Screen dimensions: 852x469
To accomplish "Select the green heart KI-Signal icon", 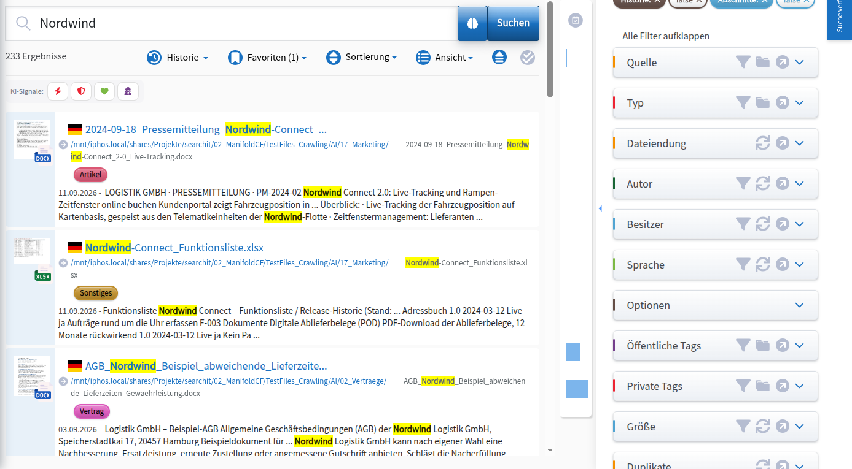I will coord(104,91).
